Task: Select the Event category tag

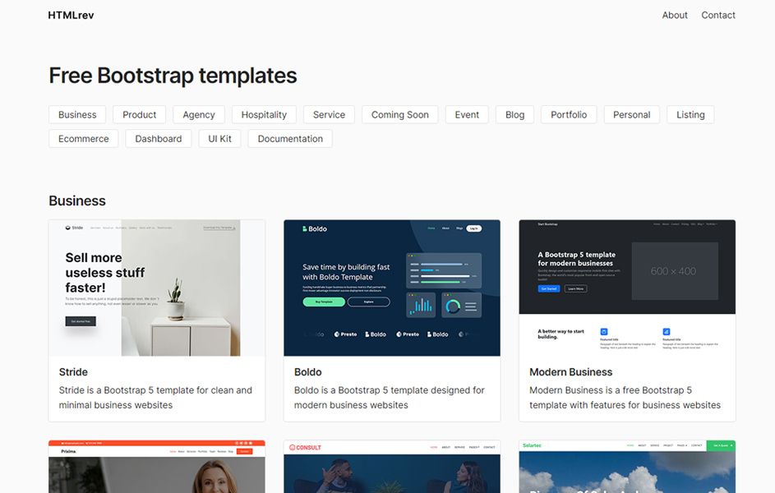Action: click(467, 114)
